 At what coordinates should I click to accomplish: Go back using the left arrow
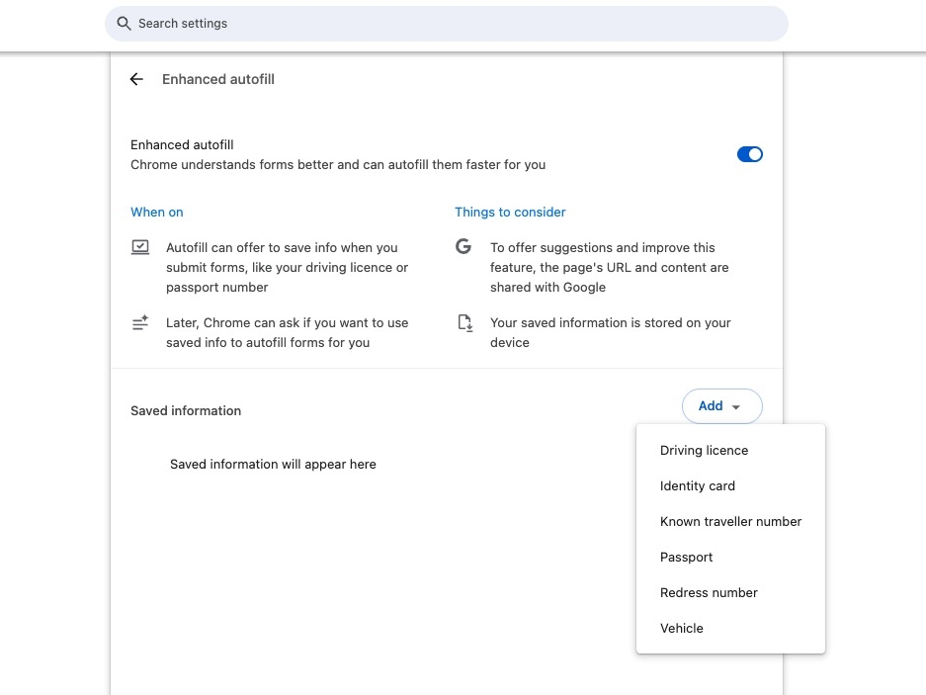[136, 79]
